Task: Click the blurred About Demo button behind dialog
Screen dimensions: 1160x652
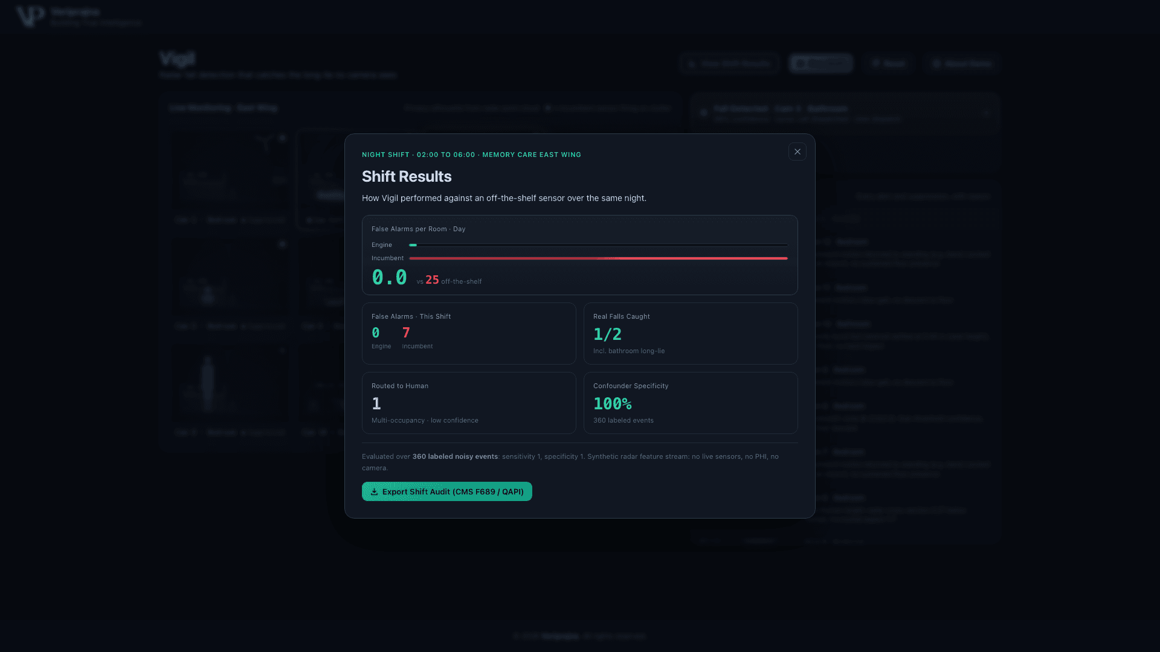Action: (962, 63)
